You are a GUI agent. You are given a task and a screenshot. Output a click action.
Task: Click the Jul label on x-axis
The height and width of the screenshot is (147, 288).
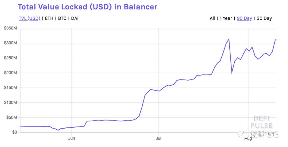coord(158,138)
